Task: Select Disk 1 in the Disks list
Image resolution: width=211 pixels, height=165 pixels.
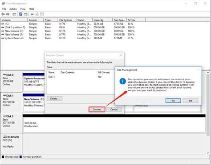Action: point(52,77)
